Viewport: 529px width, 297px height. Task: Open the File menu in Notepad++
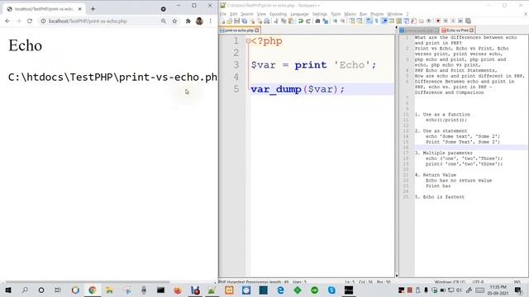(x=223, y=14)
